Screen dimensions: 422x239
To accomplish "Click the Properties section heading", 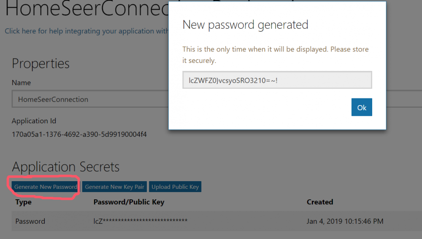I will (x=41, y=63).
